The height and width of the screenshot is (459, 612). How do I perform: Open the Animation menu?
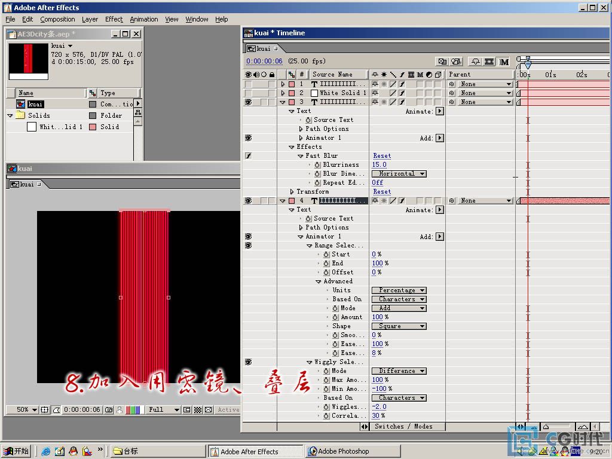click(143, 19)
